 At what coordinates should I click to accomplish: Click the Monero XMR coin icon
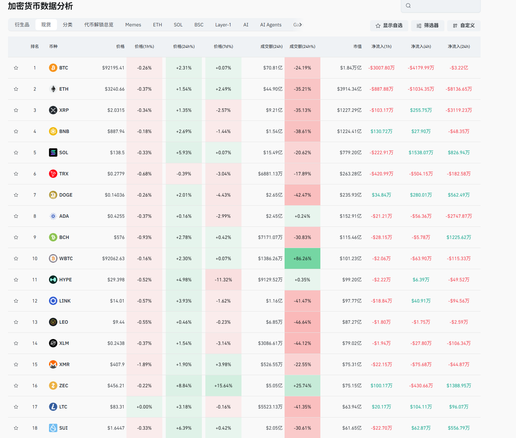click(53, 364)
